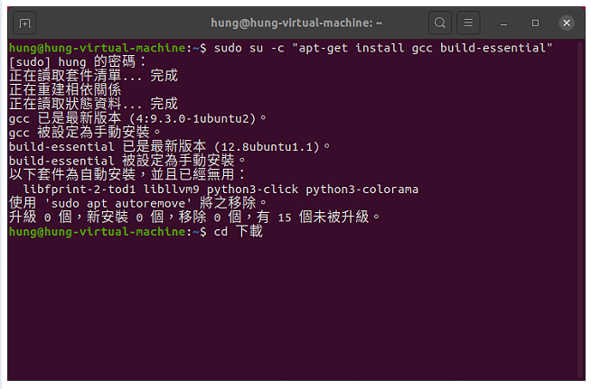The width and height of the screenshot is (591, 389).
Task: Click the libllvm9 package name
Action: (171, 189)
